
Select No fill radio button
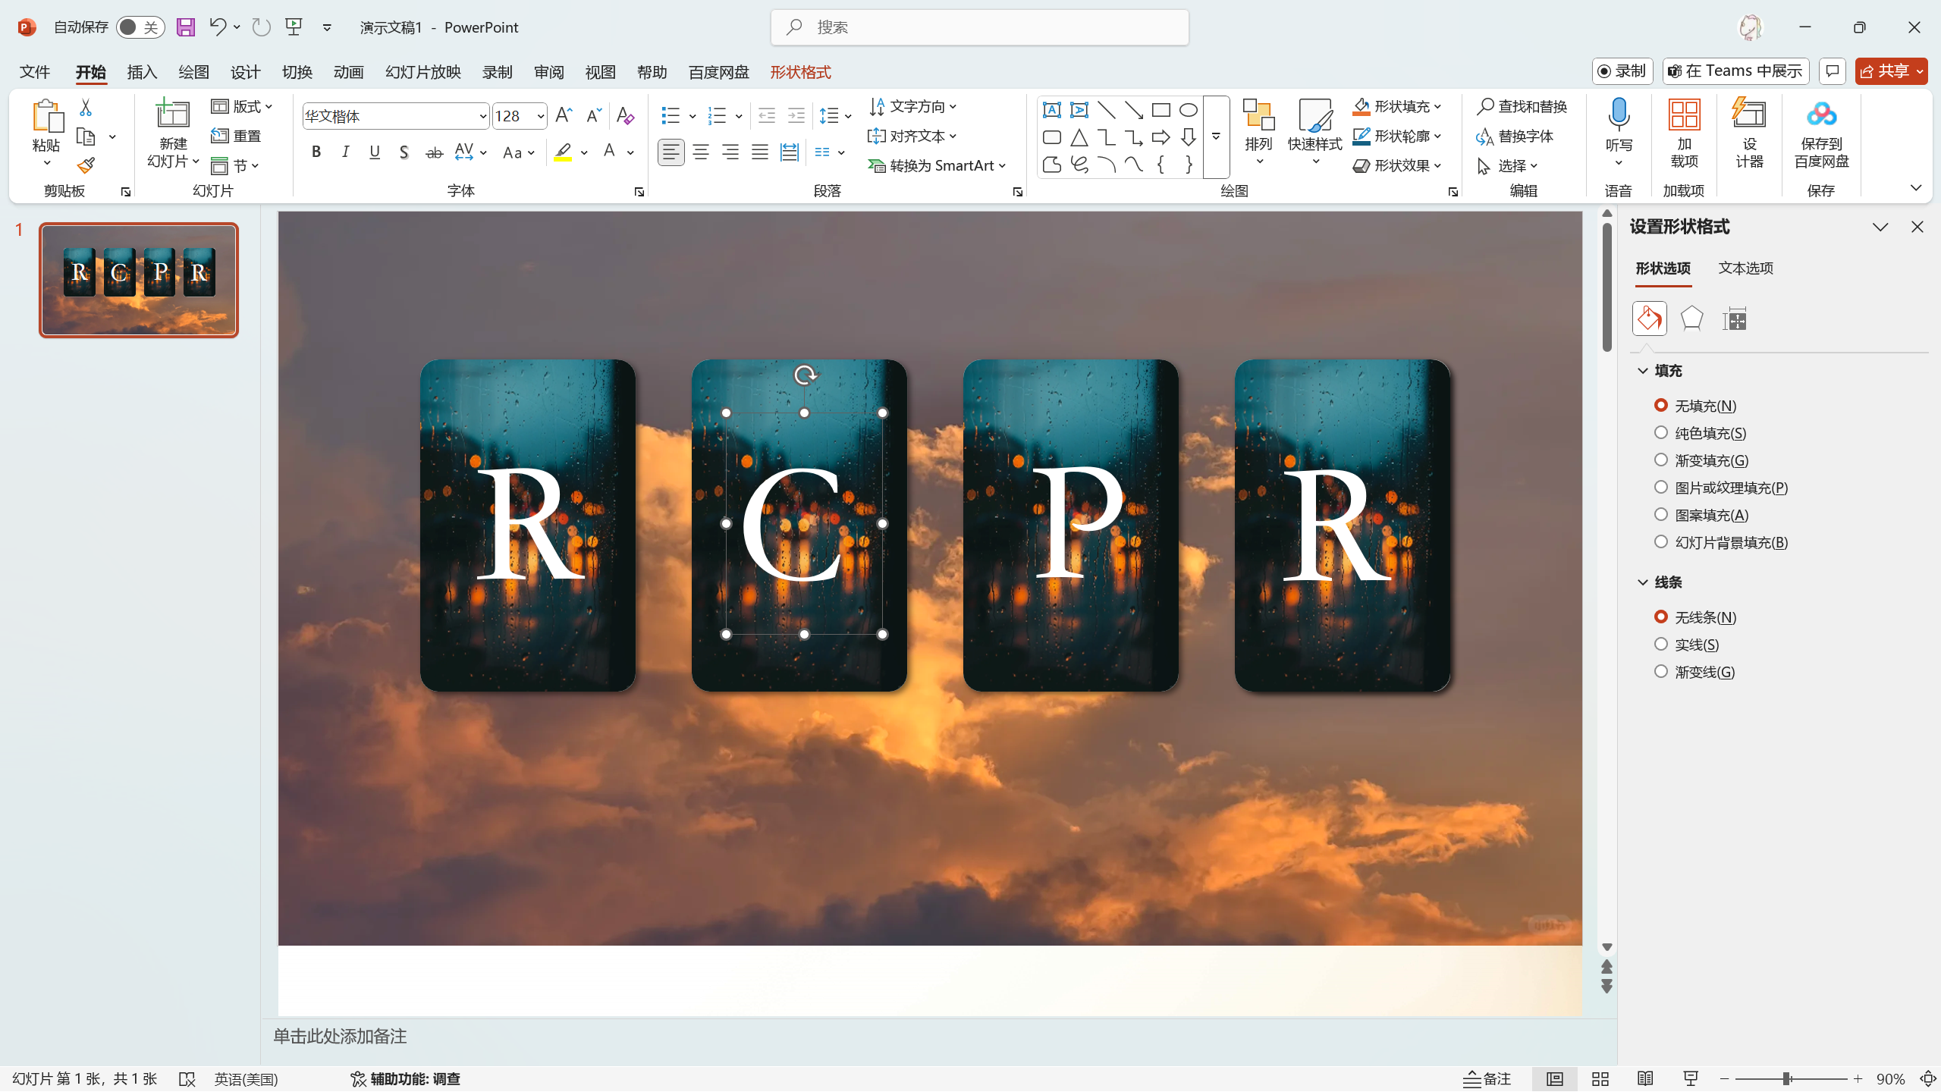point(1661,406)
